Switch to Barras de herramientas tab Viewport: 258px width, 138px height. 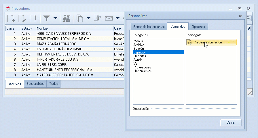click(x=149, y=27)
